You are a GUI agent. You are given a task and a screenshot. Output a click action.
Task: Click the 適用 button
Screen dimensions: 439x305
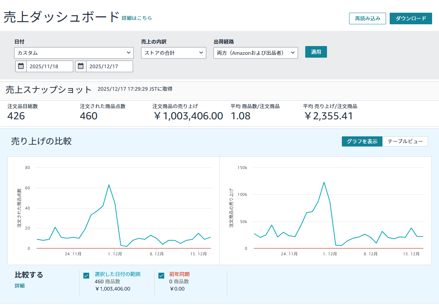(316, 52)
